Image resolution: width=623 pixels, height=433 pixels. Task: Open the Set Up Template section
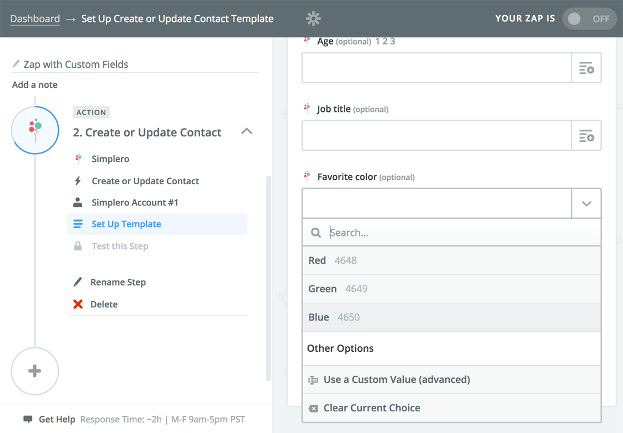point(157,224)
